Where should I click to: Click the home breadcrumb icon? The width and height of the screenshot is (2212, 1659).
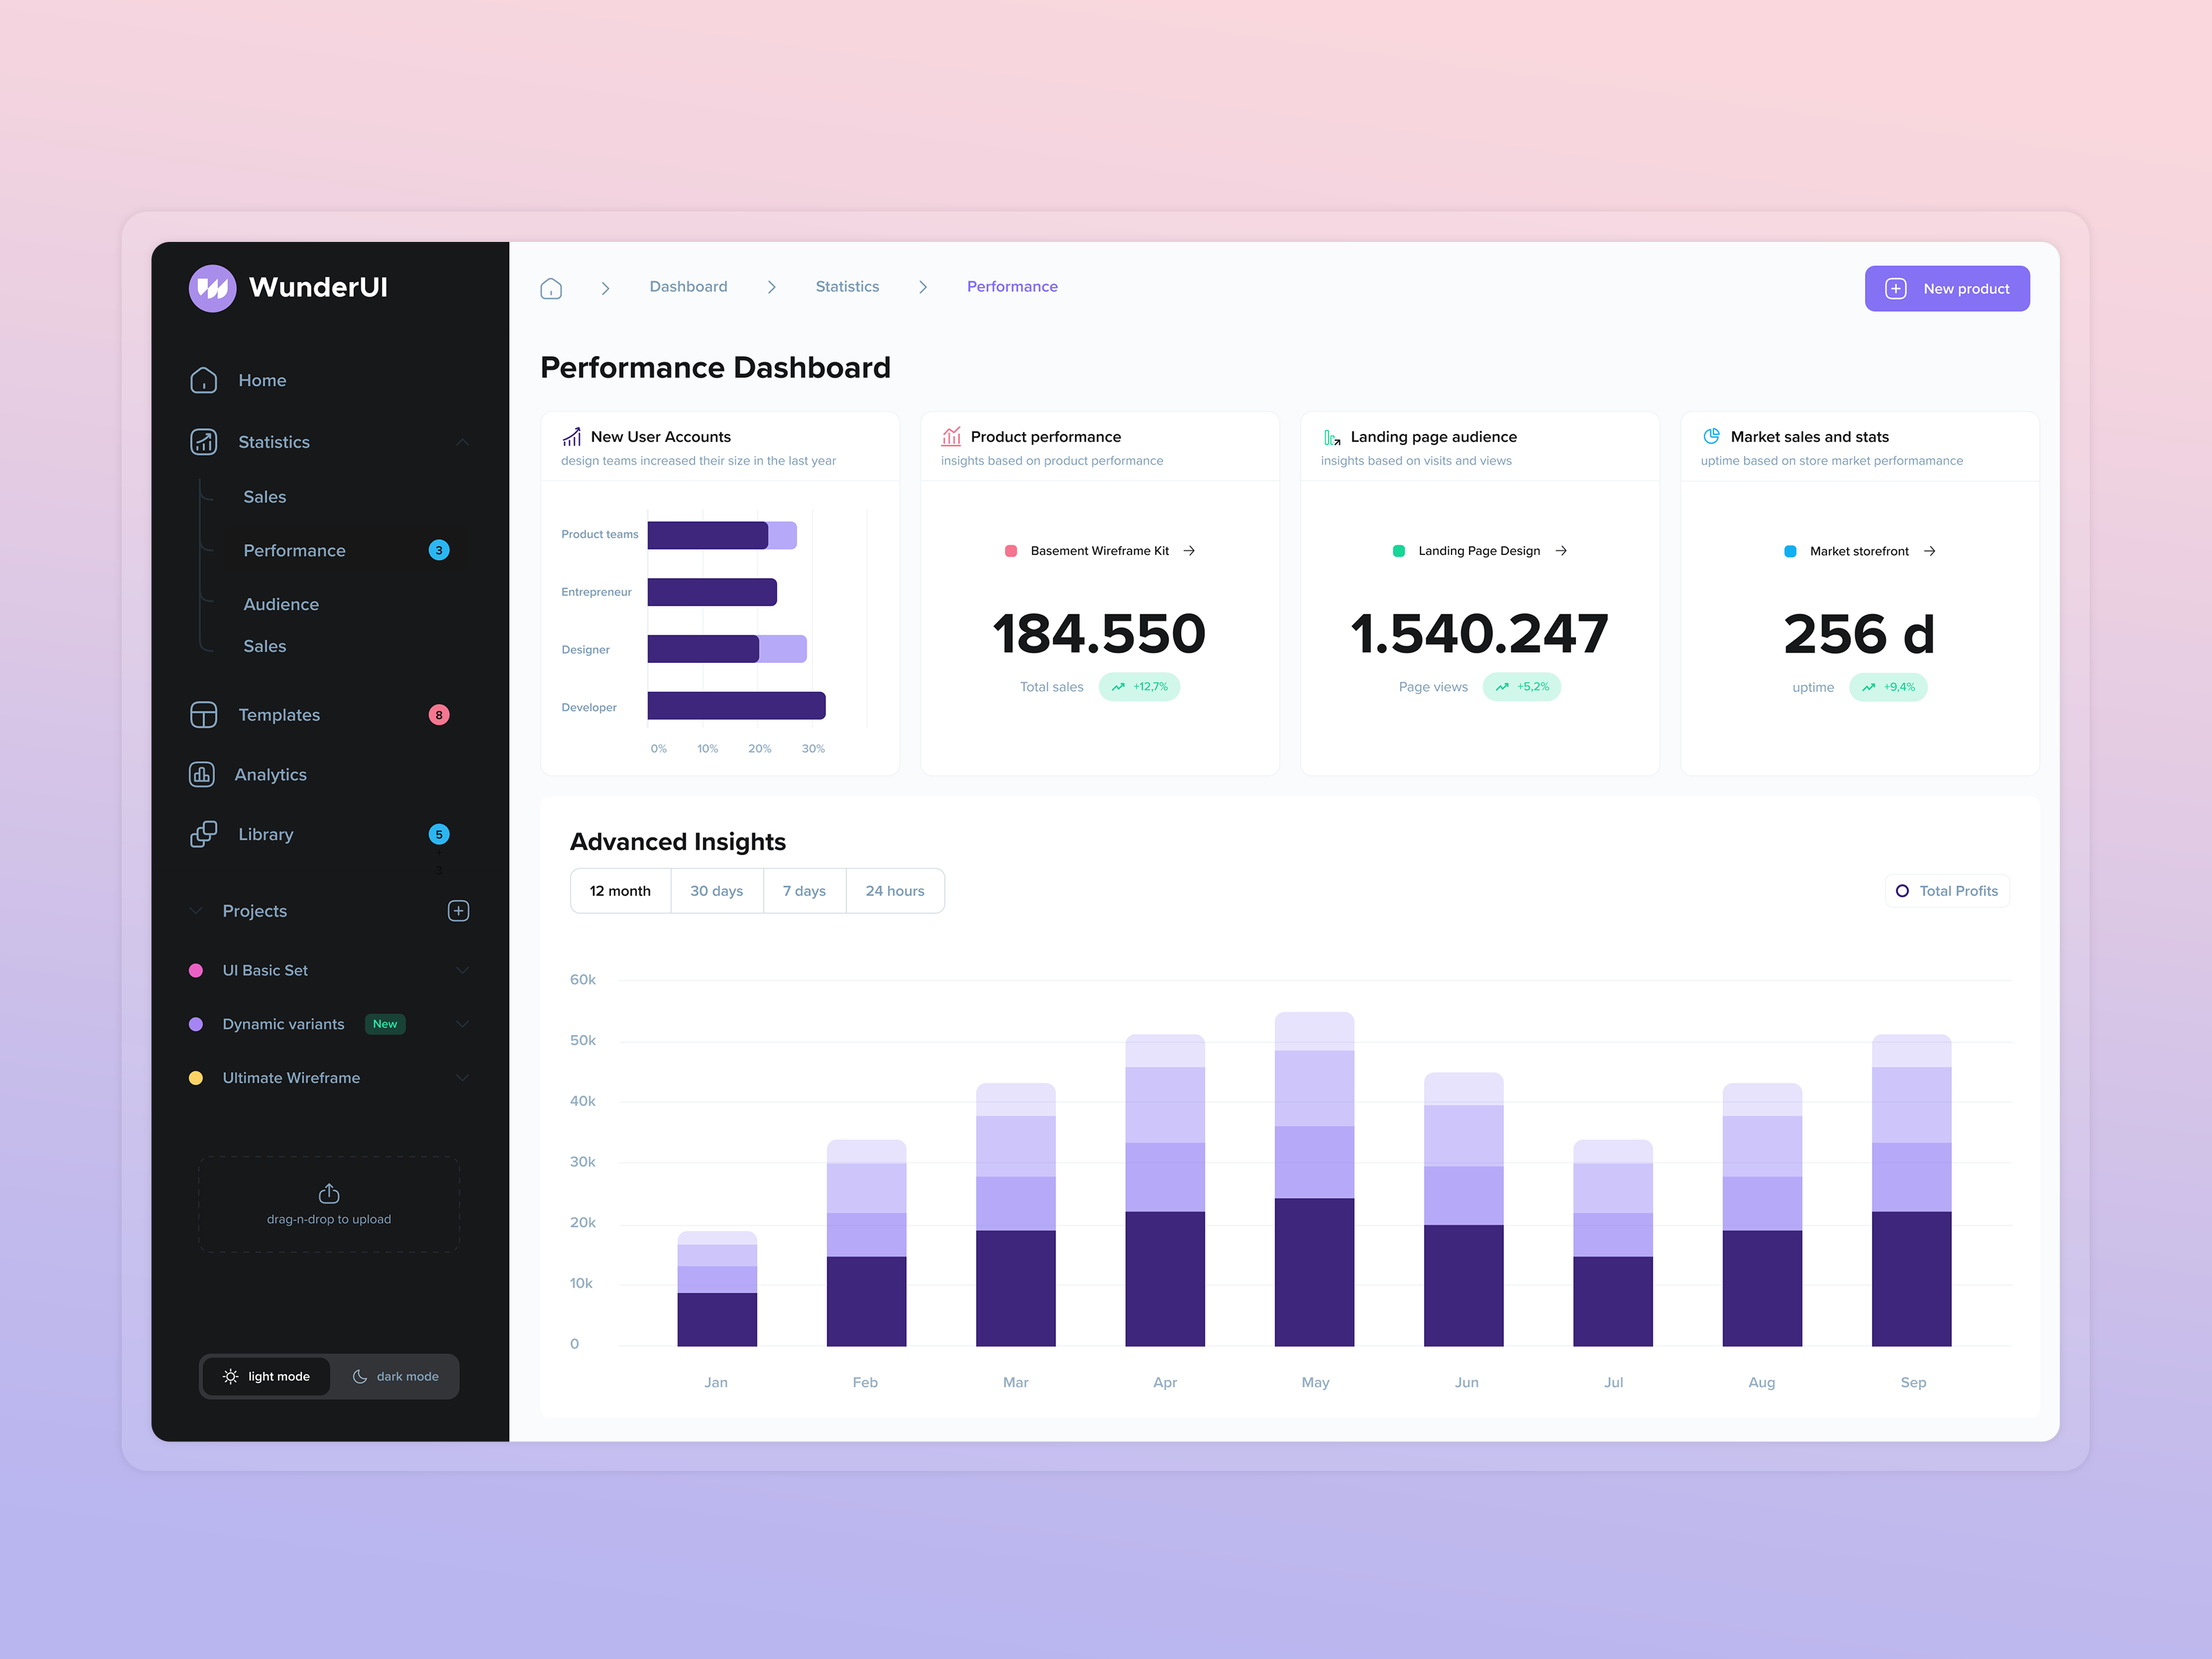click(551, 287)
